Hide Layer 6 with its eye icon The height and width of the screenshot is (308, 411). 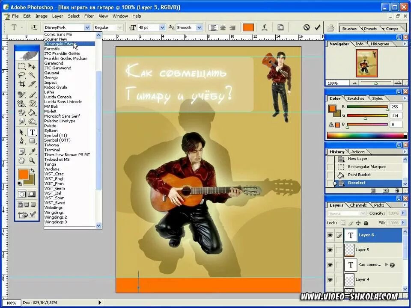tap(330, 235)
